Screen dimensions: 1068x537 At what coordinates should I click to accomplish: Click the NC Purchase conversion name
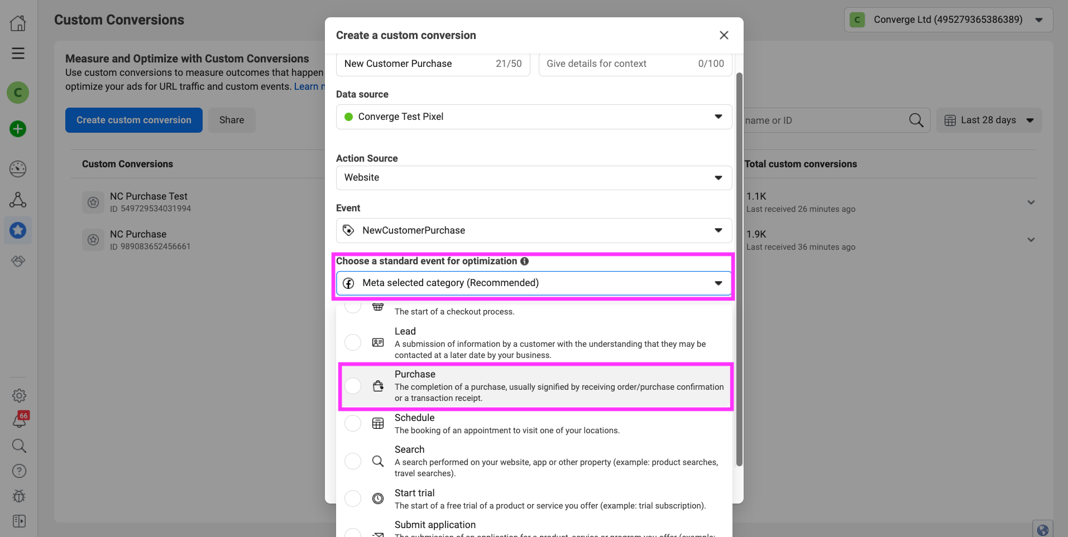click(x=138, y=234)
